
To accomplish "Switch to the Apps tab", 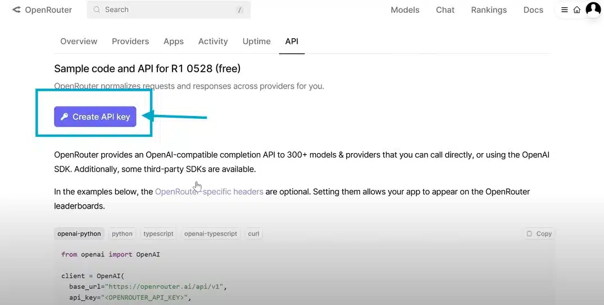I will (x=174, y=41).
